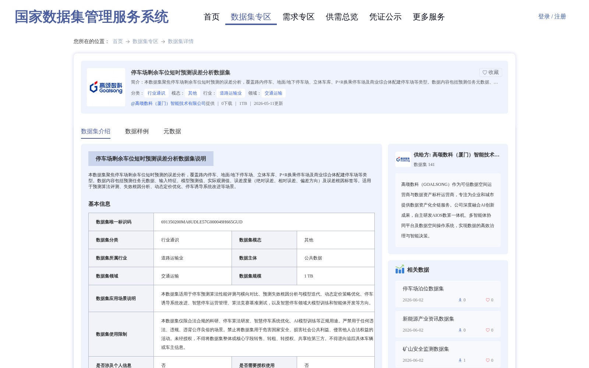The width and height of the screenshot is (589, 368).
Task: Click 数据集专区 in the breadcrumb
Action: [145, 41]
